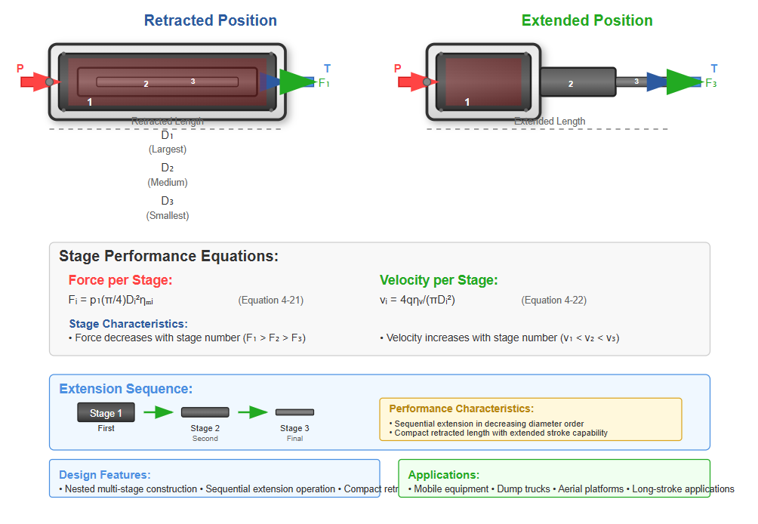Click the Design Features heading
Screen dimensions: 758x524
coord(104,475)
